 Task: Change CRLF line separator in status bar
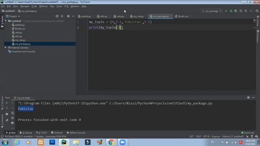pos(198,137)
